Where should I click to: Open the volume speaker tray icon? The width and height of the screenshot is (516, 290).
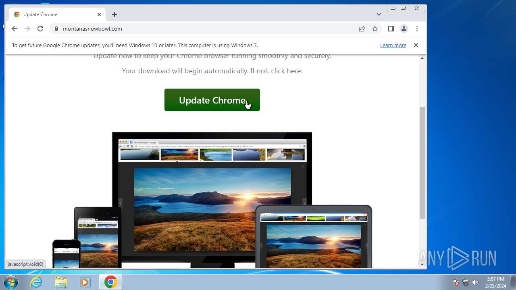pos(475,282)
